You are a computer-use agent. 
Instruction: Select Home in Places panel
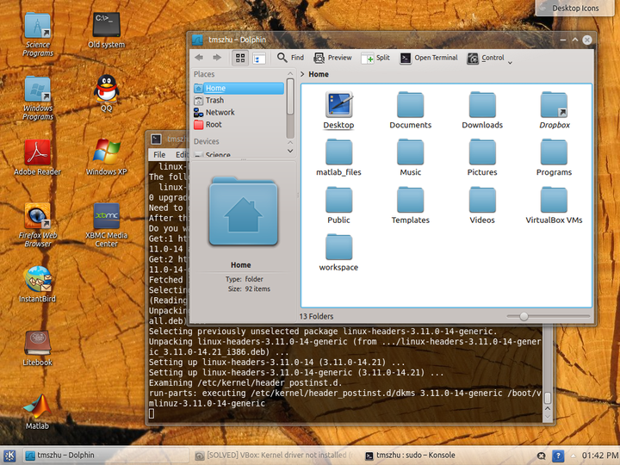pyautogui.click(x=239, y=88)
